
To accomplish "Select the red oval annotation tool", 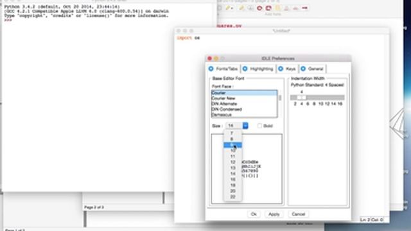I will (259, 8).
